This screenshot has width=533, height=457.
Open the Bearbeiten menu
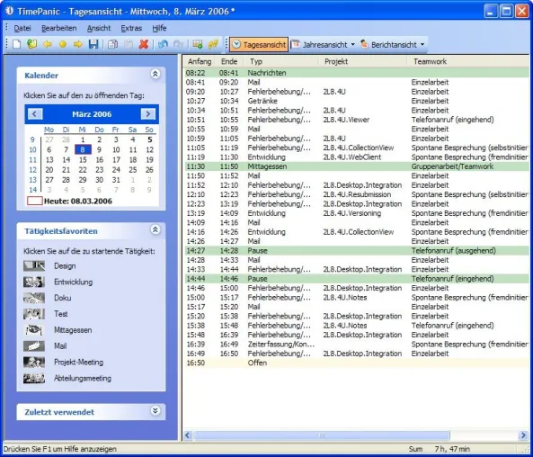pyautogui.click(x=58, y=28)
